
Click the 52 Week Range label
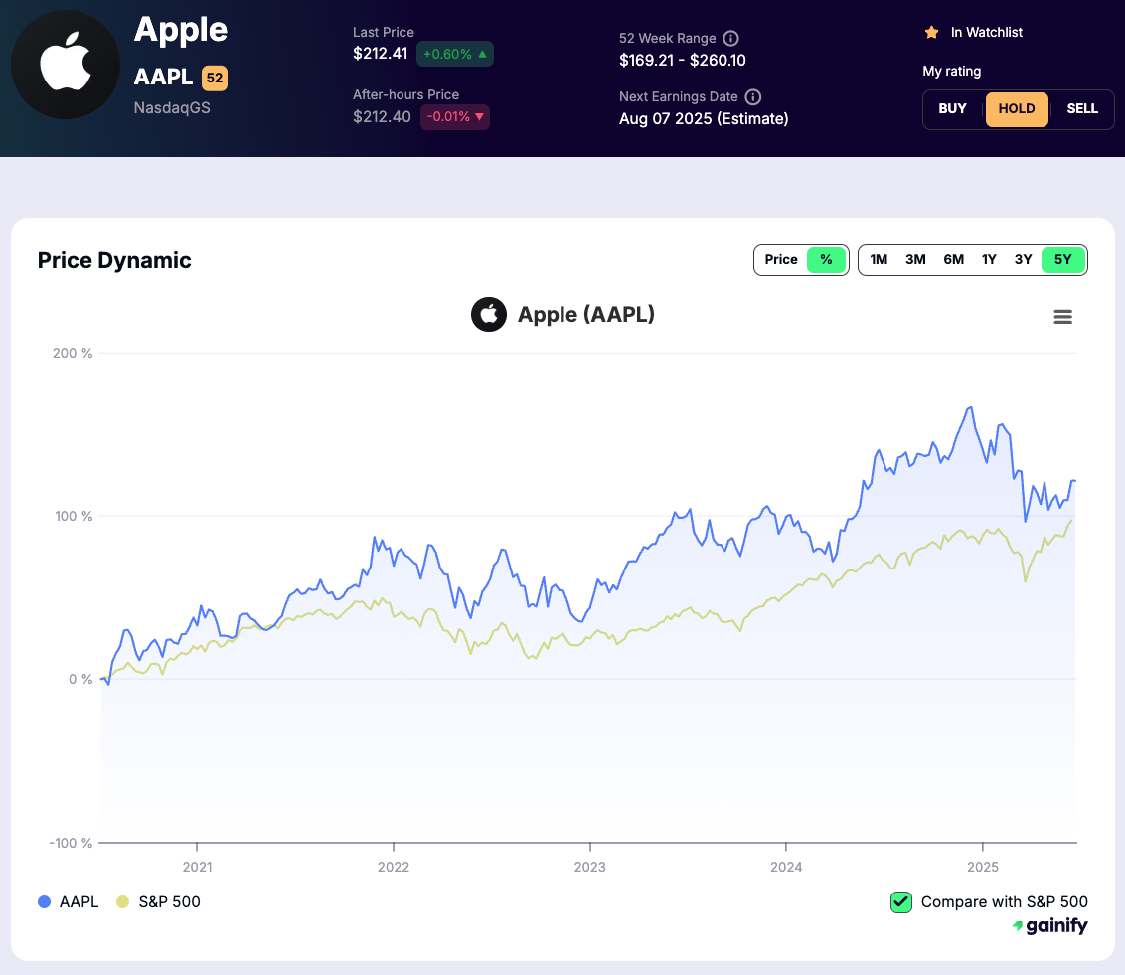pyautogui.click(x=667, y=38)
